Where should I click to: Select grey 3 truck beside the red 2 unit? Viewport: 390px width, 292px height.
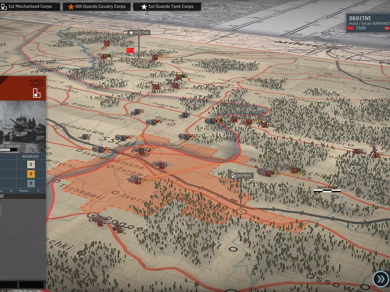(213, 121)
